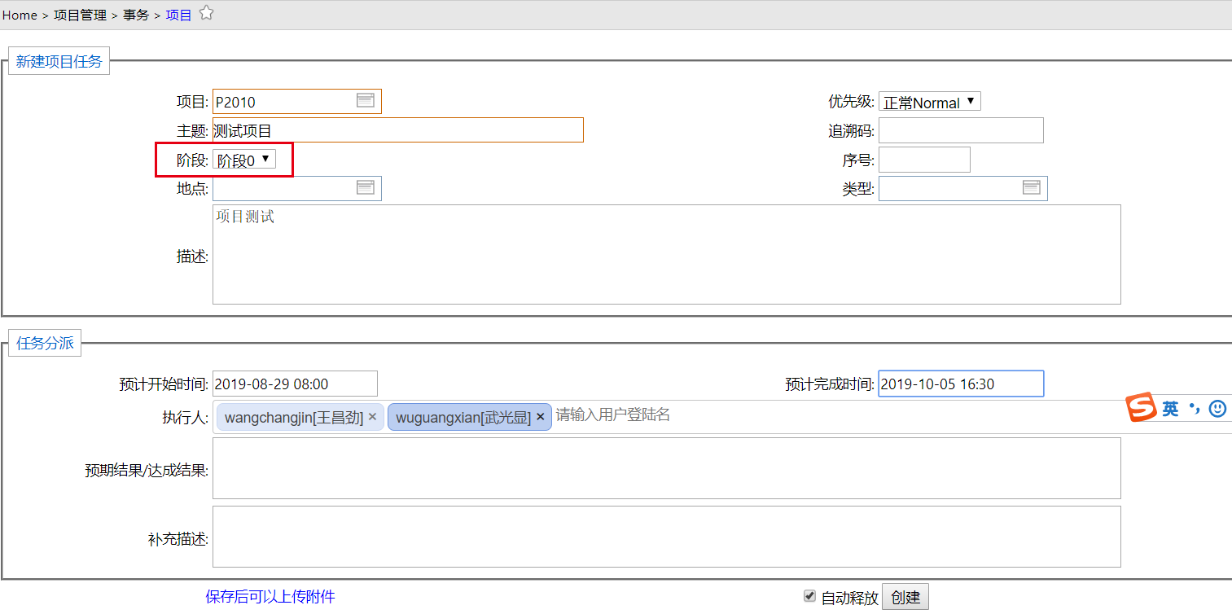The image size is (1232, 614).
Task: Click the 预计完成时间 date field
Action: click(x=961, y=384)
